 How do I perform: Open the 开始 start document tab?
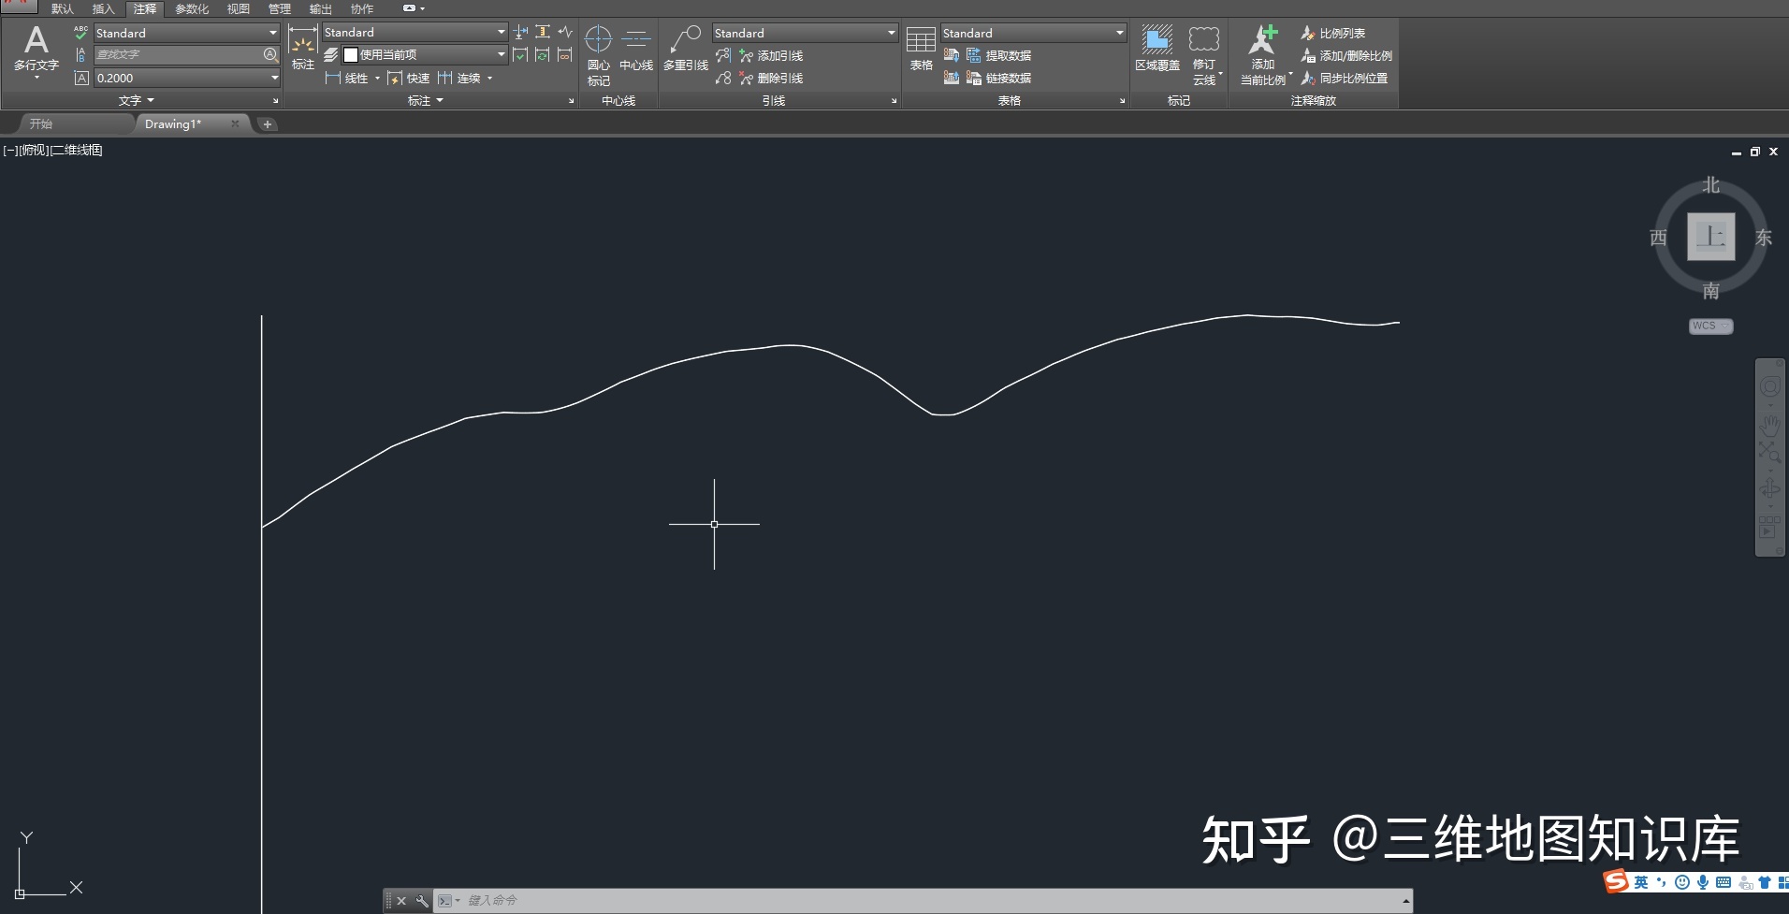pos(41,123)
